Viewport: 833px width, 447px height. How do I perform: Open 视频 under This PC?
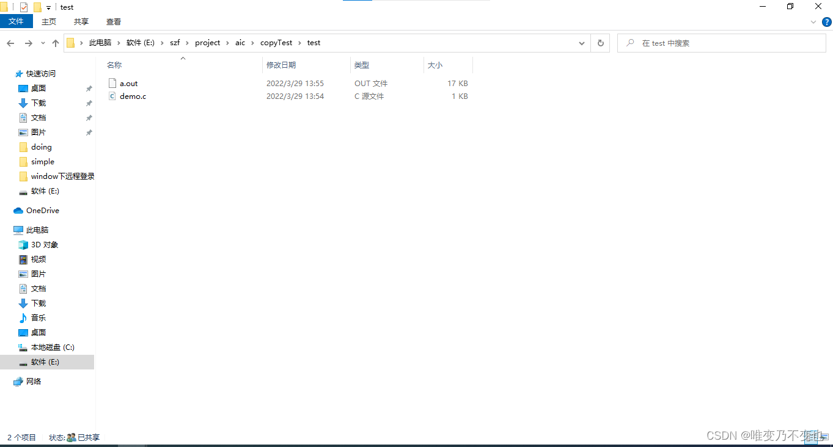[39, 259]
